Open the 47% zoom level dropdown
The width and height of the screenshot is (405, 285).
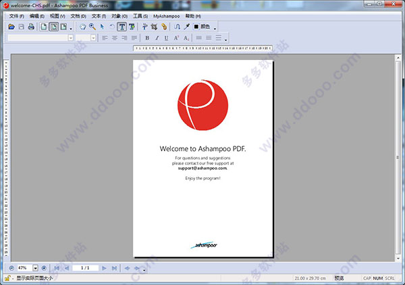coord(35,268)
